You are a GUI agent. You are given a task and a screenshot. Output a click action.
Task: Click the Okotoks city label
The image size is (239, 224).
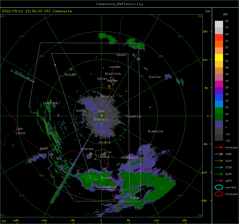point(106,177)
